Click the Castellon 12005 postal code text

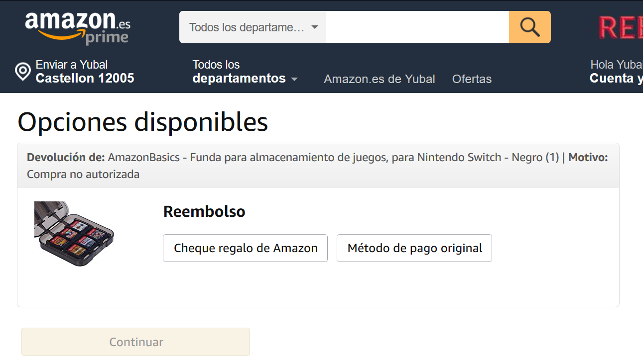[85, 78]
